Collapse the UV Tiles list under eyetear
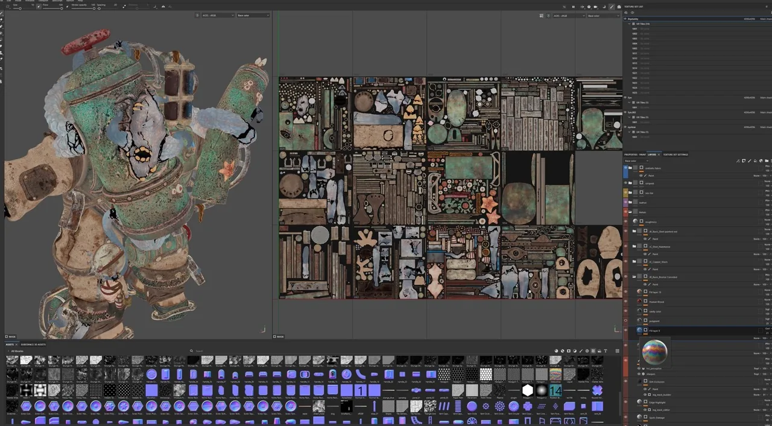The height and width of the screenshot is (426, 772). tap(630, 132)
